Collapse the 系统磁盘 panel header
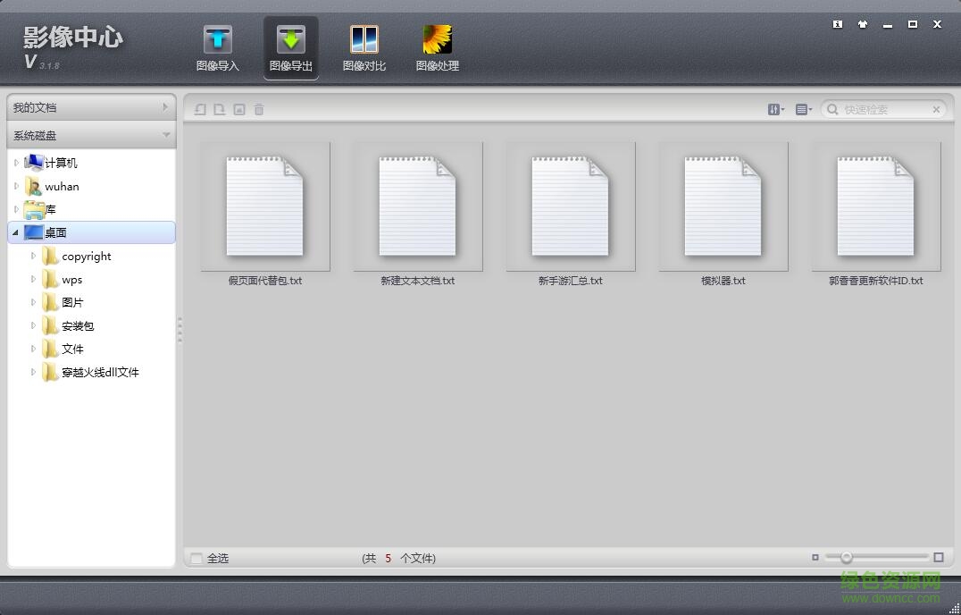 (x=91, y=135)
